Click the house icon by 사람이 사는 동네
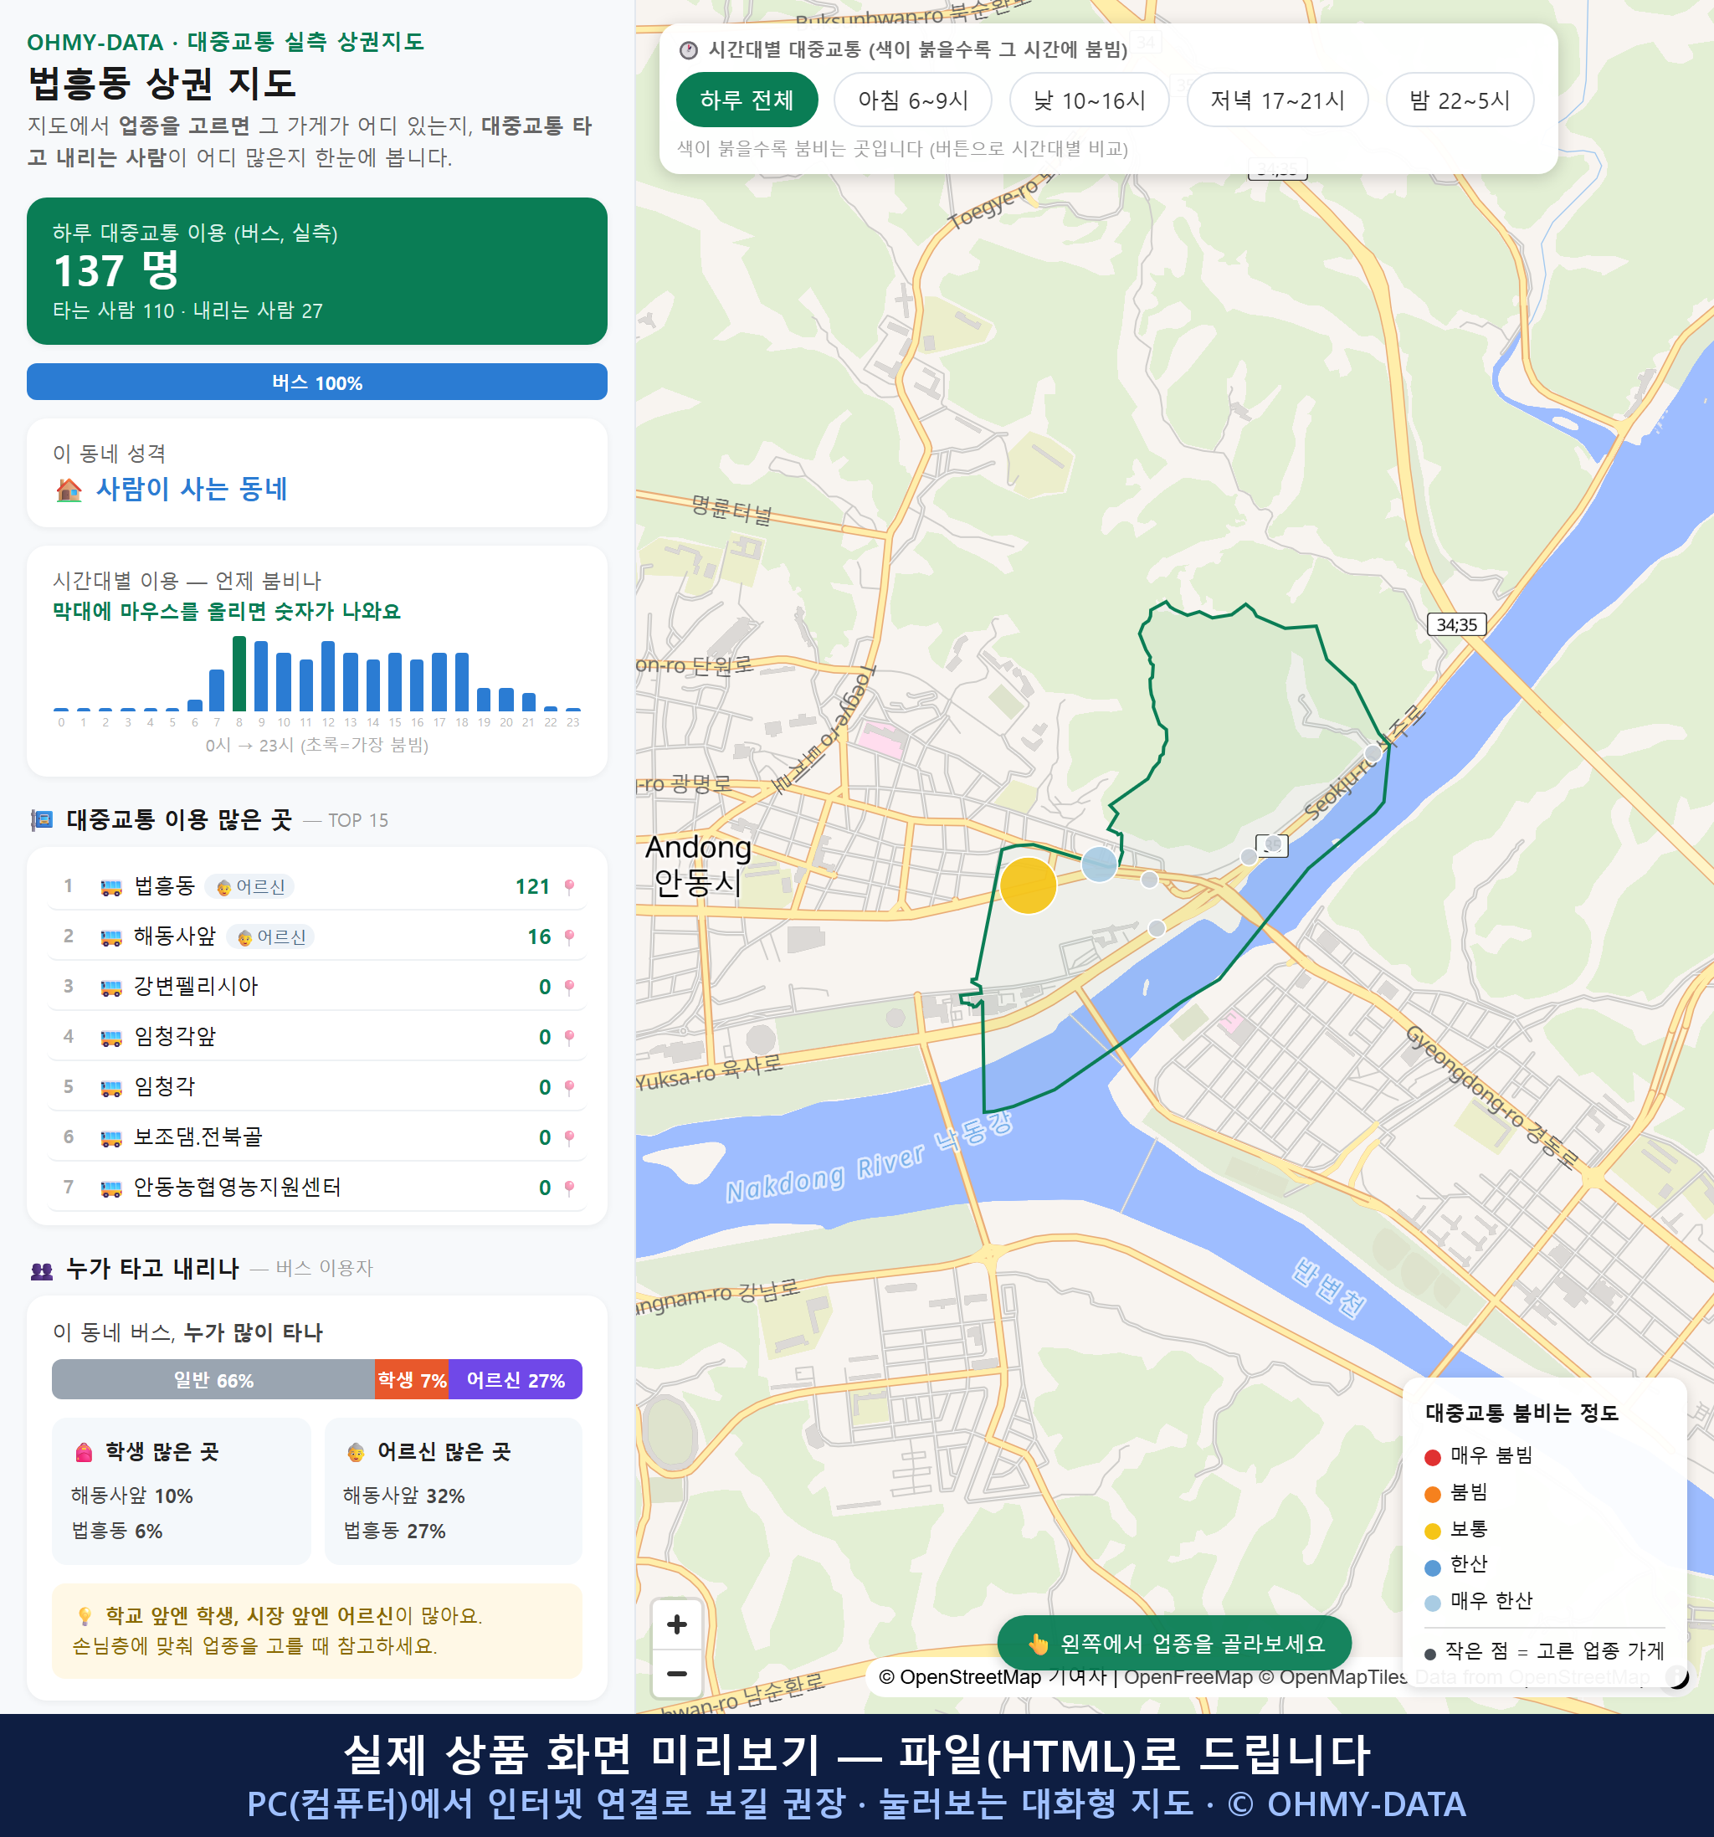1714x1837 pixels. point(69,489)
